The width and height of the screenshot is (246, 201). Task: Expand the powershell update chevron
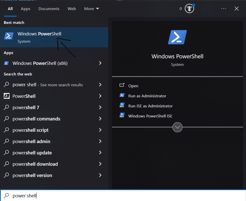click(100, 153)
